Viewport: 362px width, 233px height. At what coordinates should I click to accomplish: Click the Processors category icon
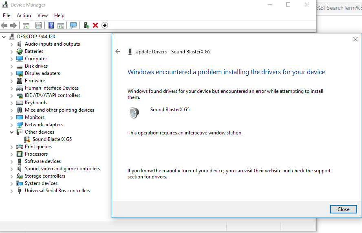coord(20,154)
